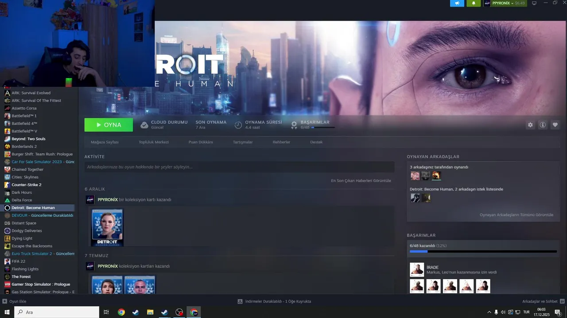
Task: Open İndirmeler Duraklatıldı downloads status
Action: [274, 301]
